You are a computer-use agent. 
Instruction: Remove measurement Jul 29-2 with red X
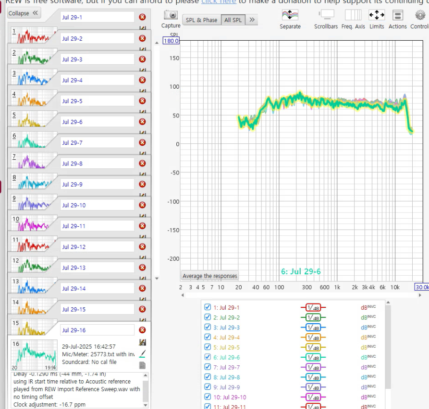(142, 38)
